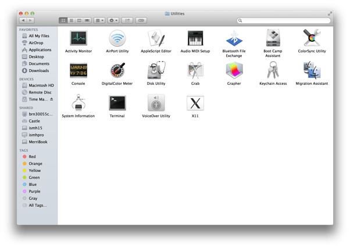Image resolution: width=350 pixels, height=248 pixels.
Task: Select Castle shared device
Action: click(x=37, y=121)
